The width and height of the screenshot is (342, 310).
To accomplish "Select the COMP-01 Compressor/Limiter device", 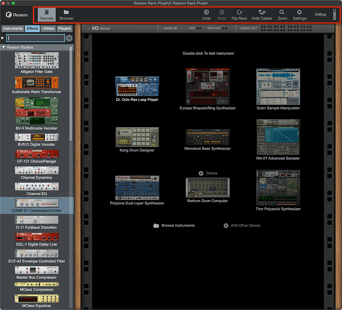I will [x=37, y=206].
